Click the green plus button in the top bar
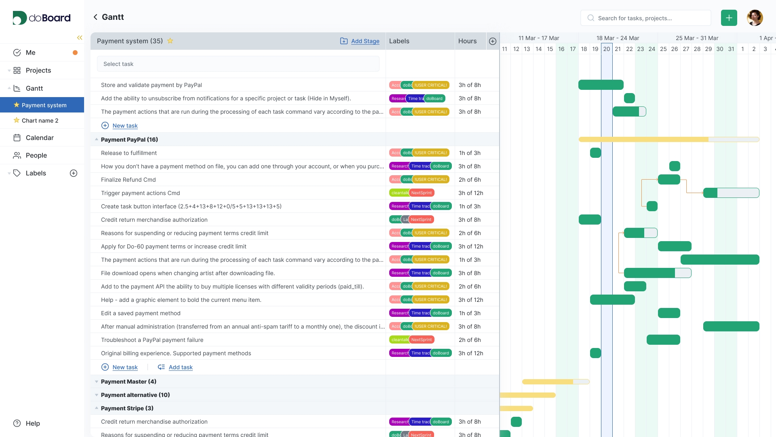Image resolution: width=776 pixels, height=437 pixels. tap(729, 18)
